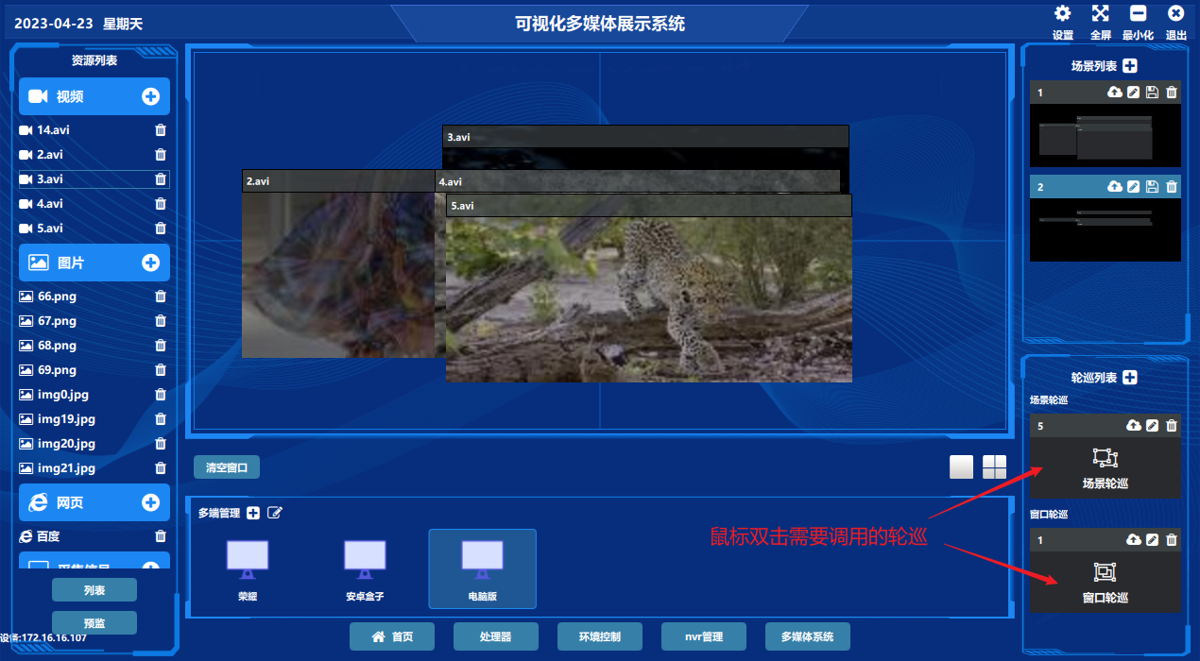
Task: Remove 67.png via its trash icon
Action: (161, 321)
